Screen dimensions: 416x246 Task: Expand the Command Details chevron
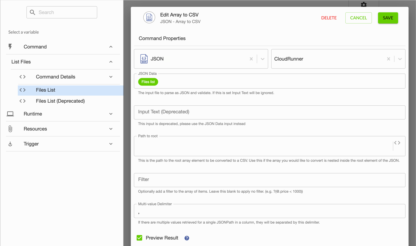tap(111, 77)
